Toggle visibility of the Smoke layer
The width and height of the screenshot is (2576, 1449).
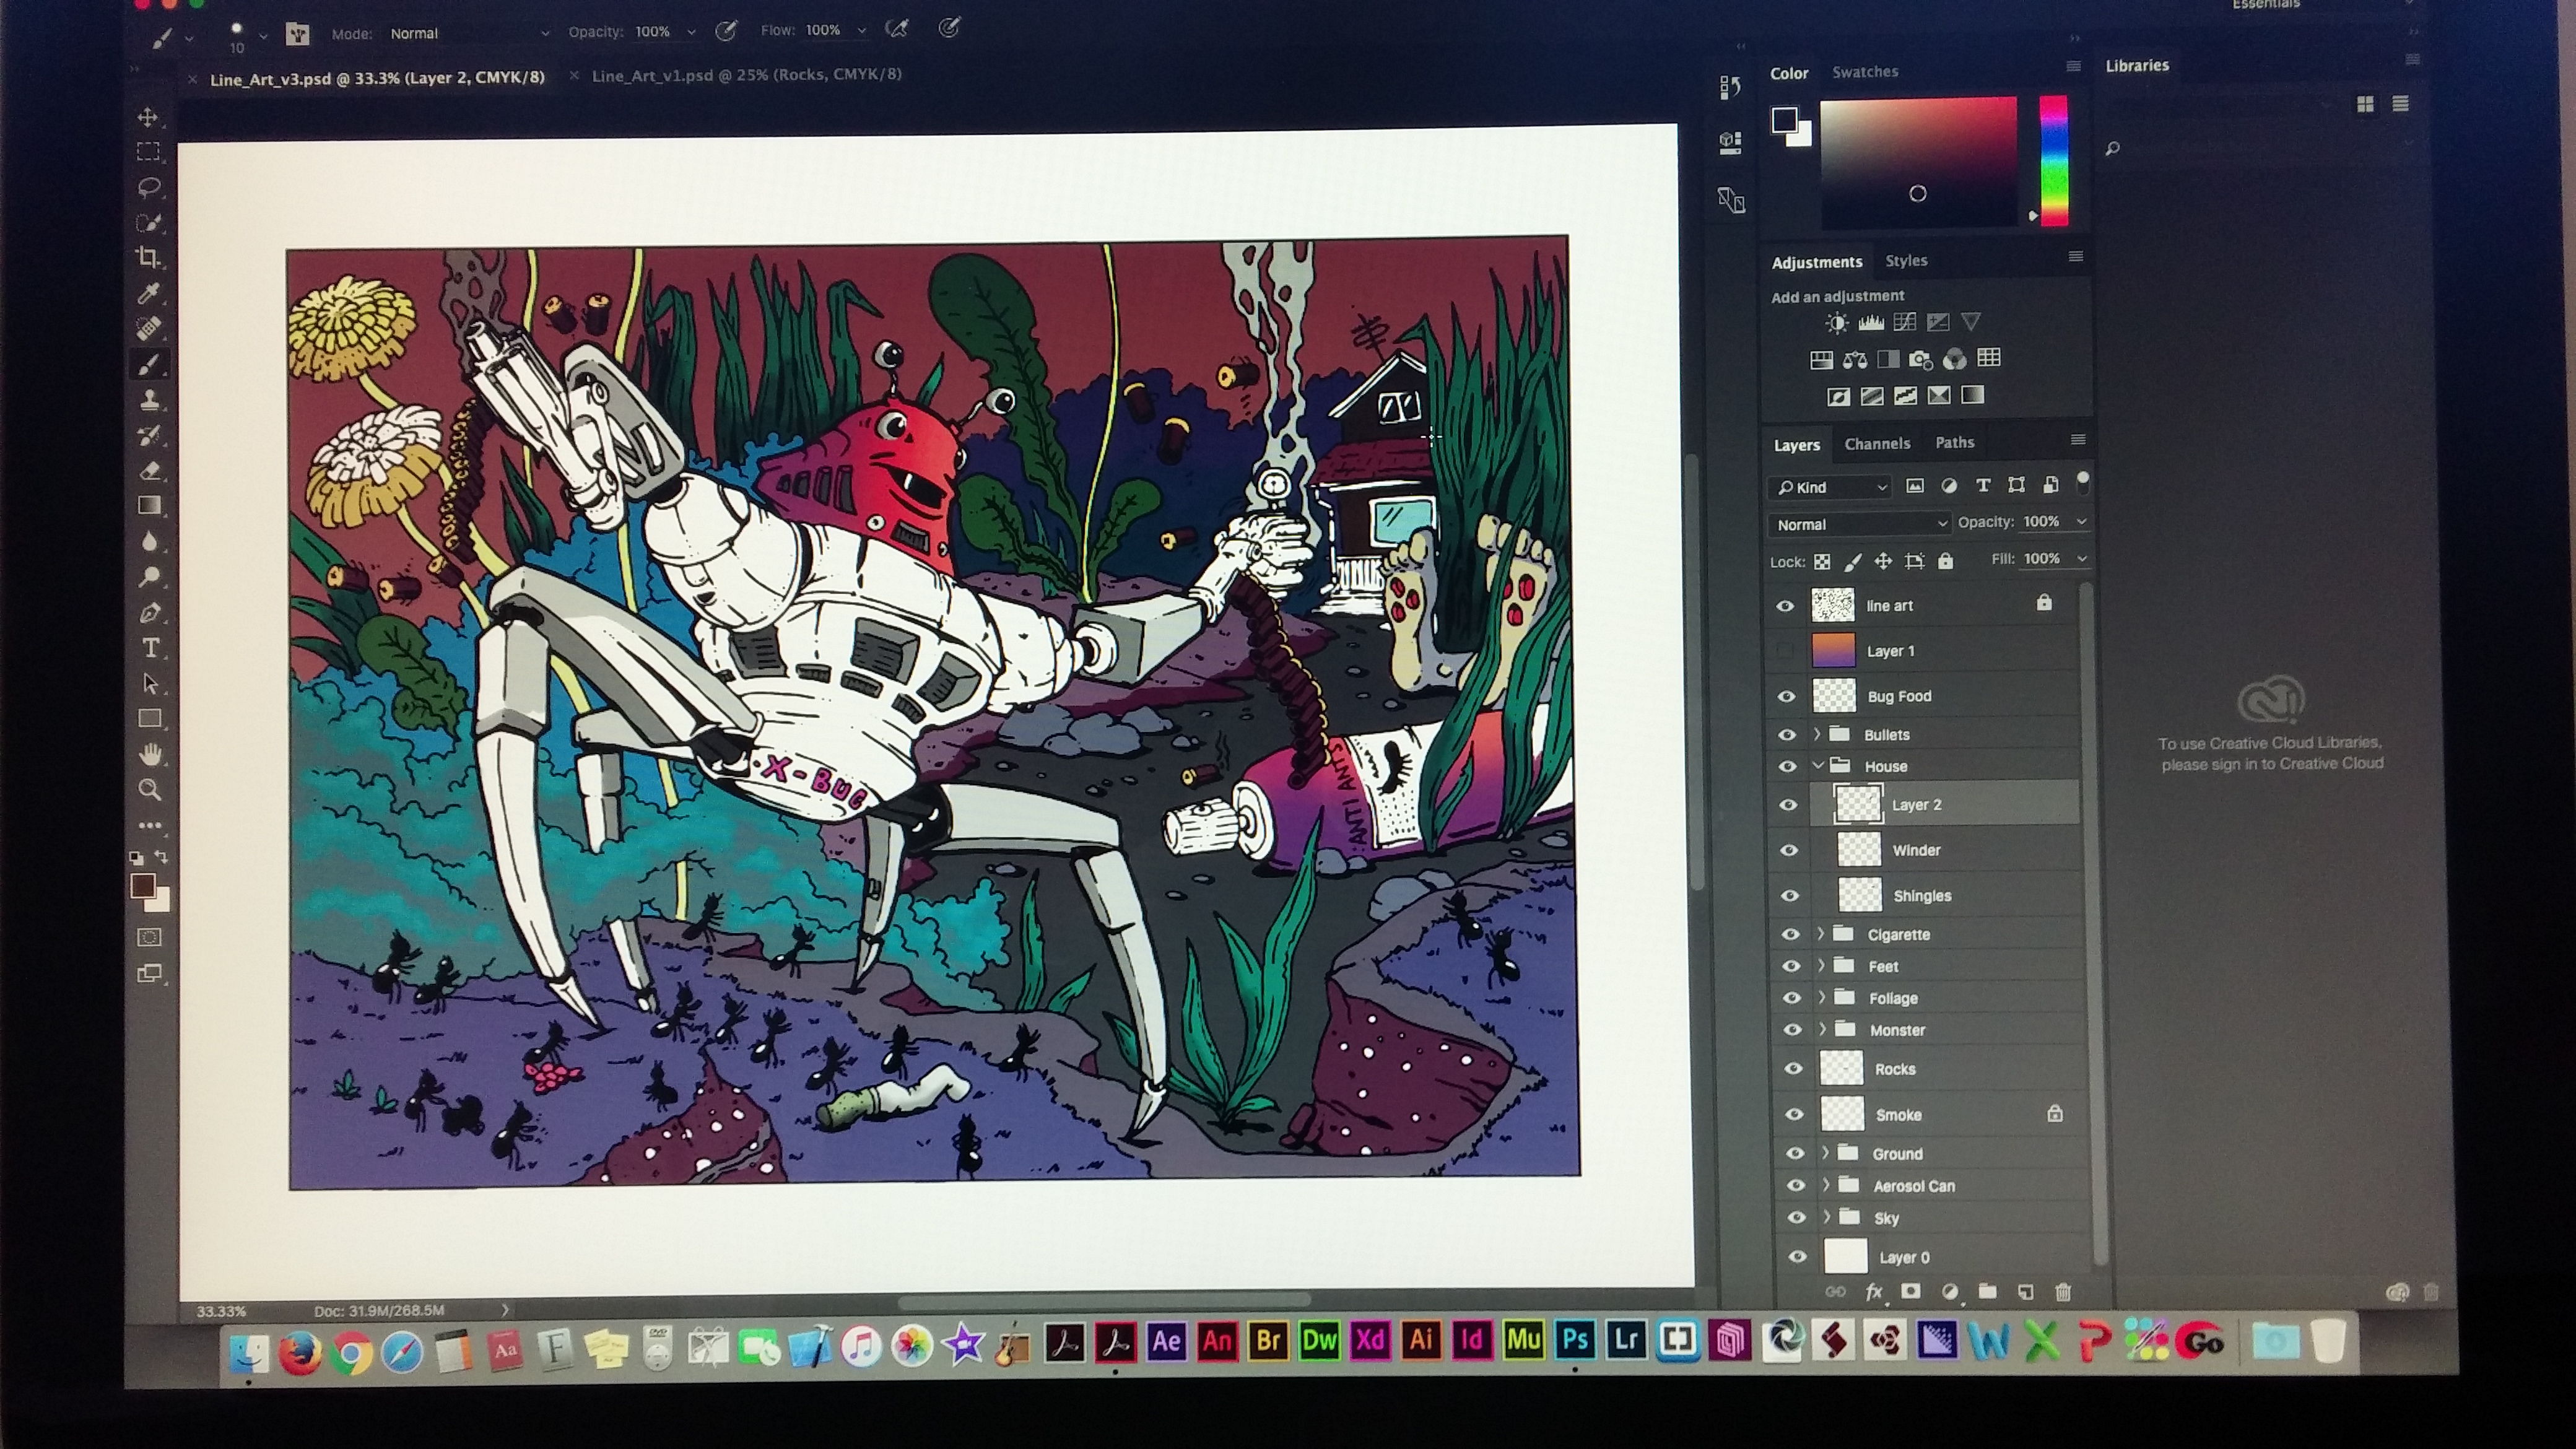(x=1794, y=1114)
